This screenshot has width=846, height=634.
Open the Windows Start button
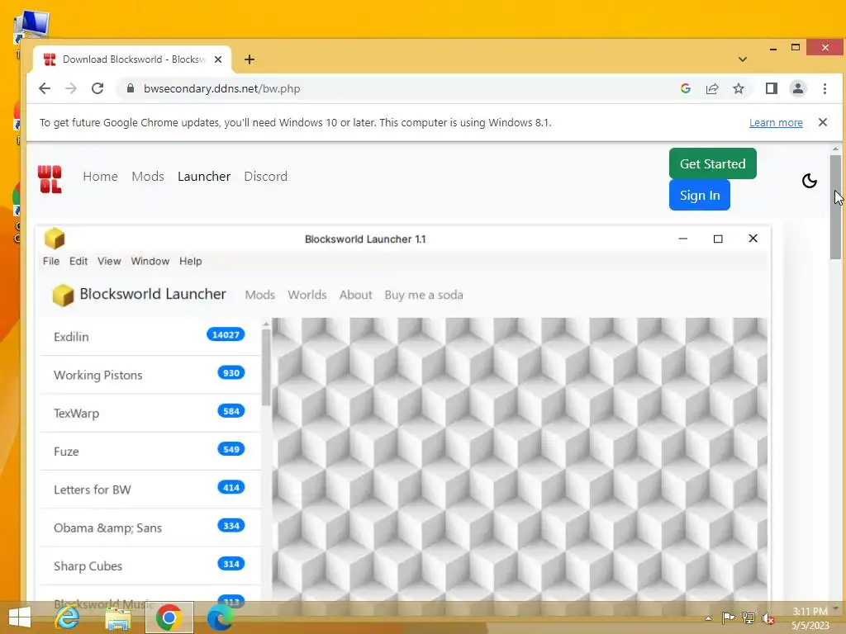point(20,617)
